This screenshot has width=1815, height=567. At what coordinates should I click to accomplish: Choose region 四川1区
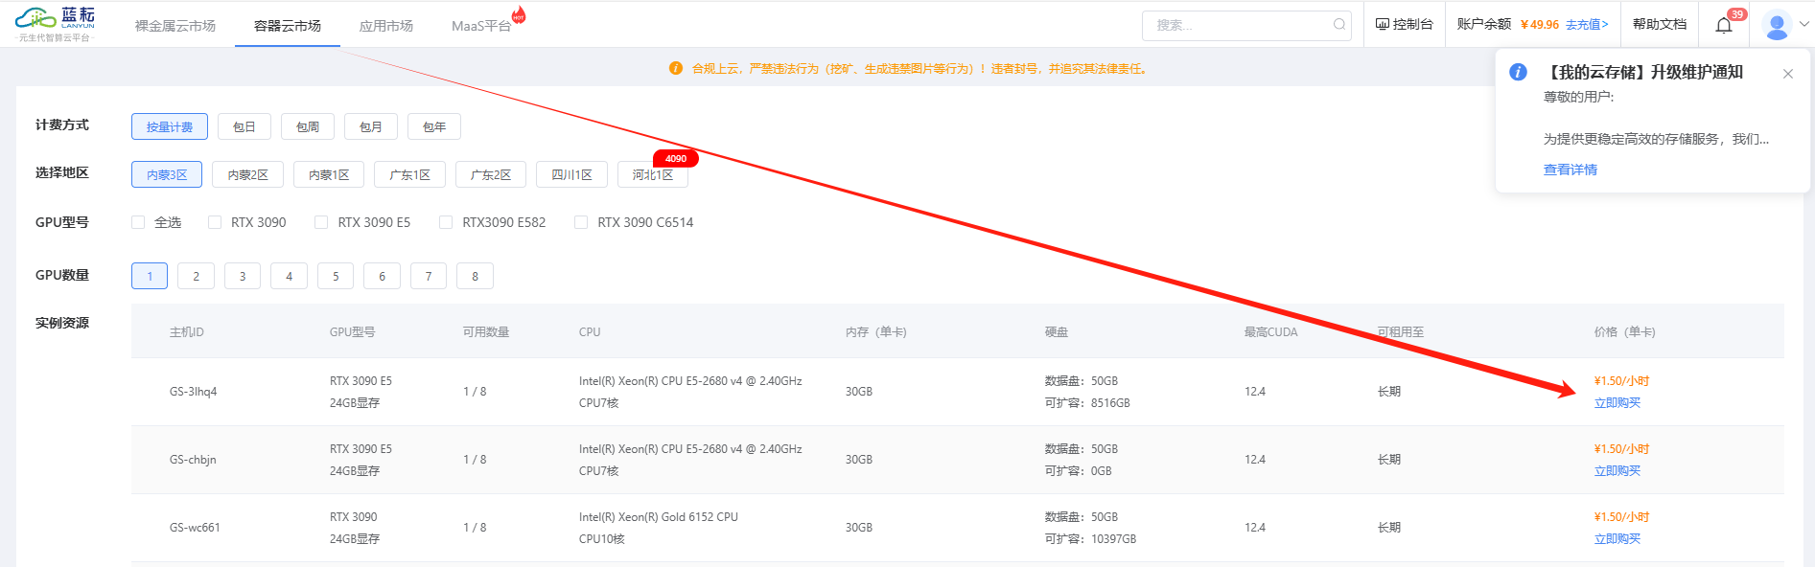571,174
